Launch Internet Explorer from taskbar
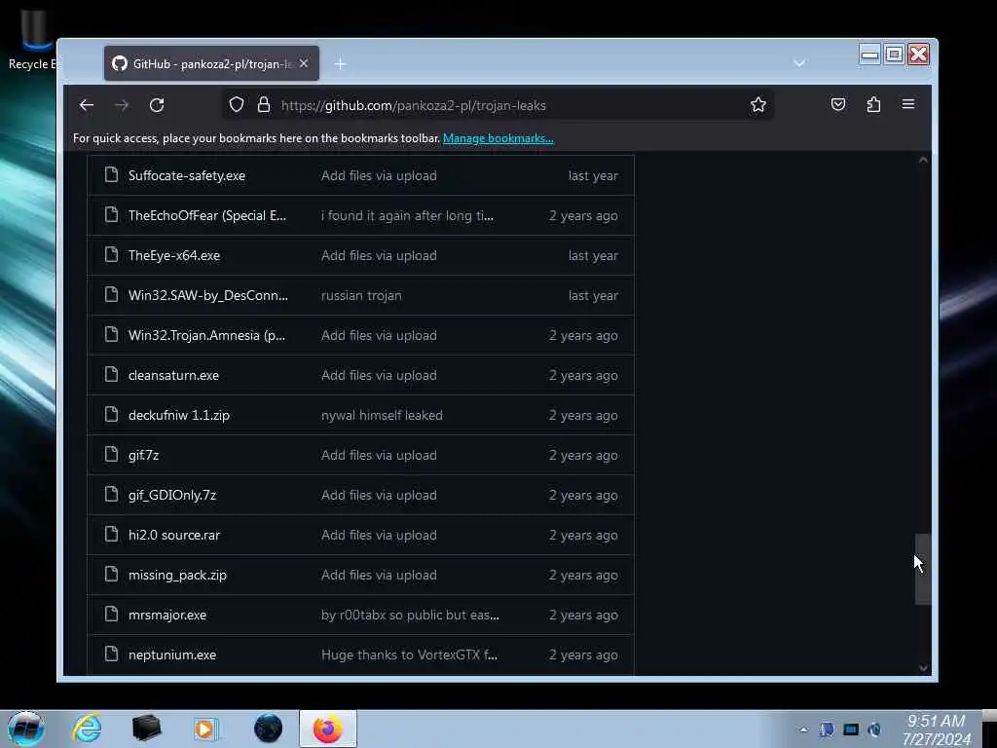The image size is (997, 748). [87, 729]
